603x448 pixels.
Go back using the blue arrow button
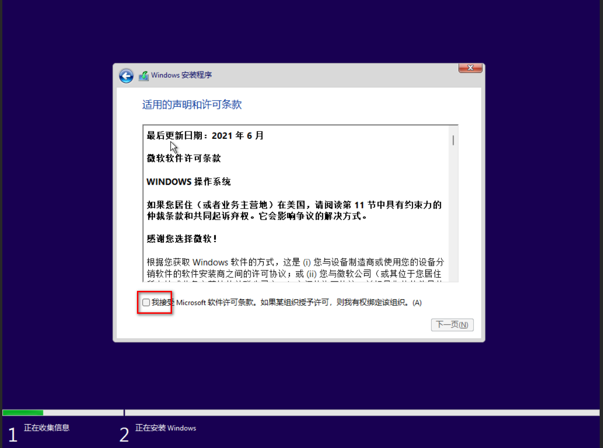(x=126, y=75)
